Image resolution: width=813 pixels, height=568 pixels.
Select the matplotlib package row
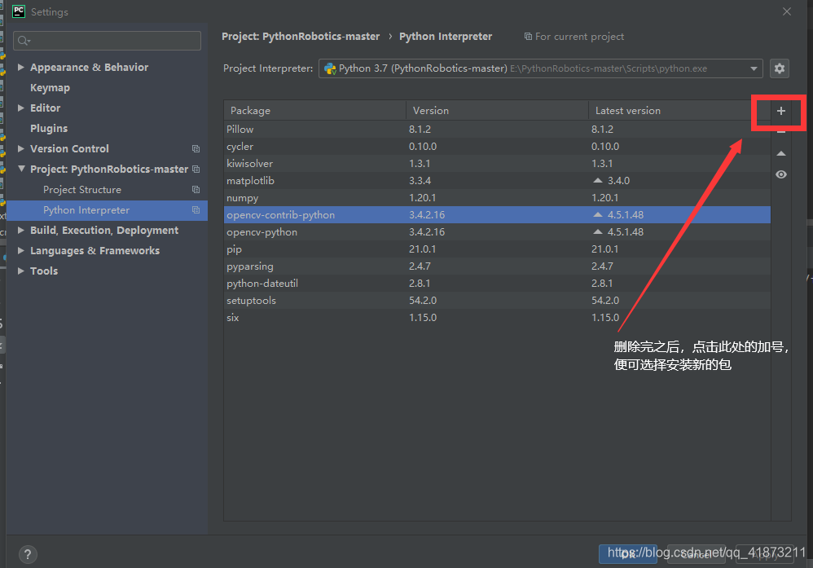(497, 181)
